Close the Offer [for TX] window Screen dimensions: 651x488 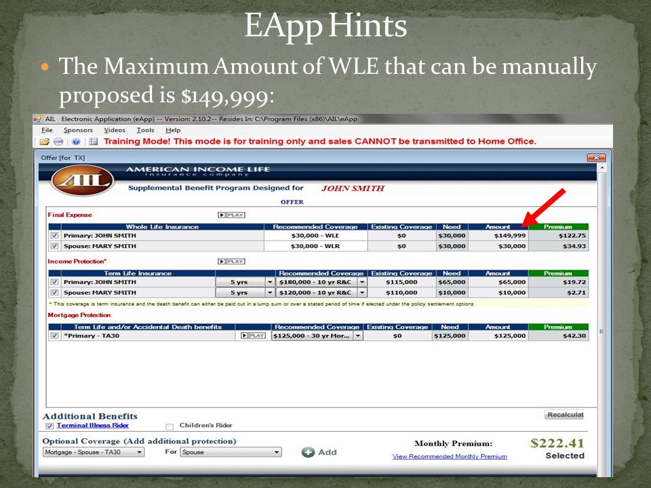coord(596,158)
